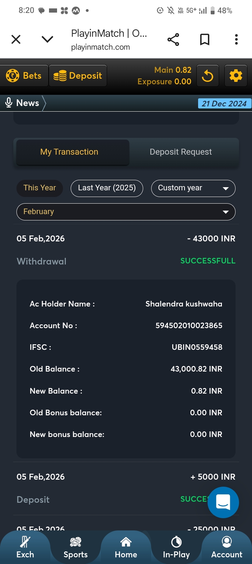
Task: Tap the Bets button
Action: (24, 76)
